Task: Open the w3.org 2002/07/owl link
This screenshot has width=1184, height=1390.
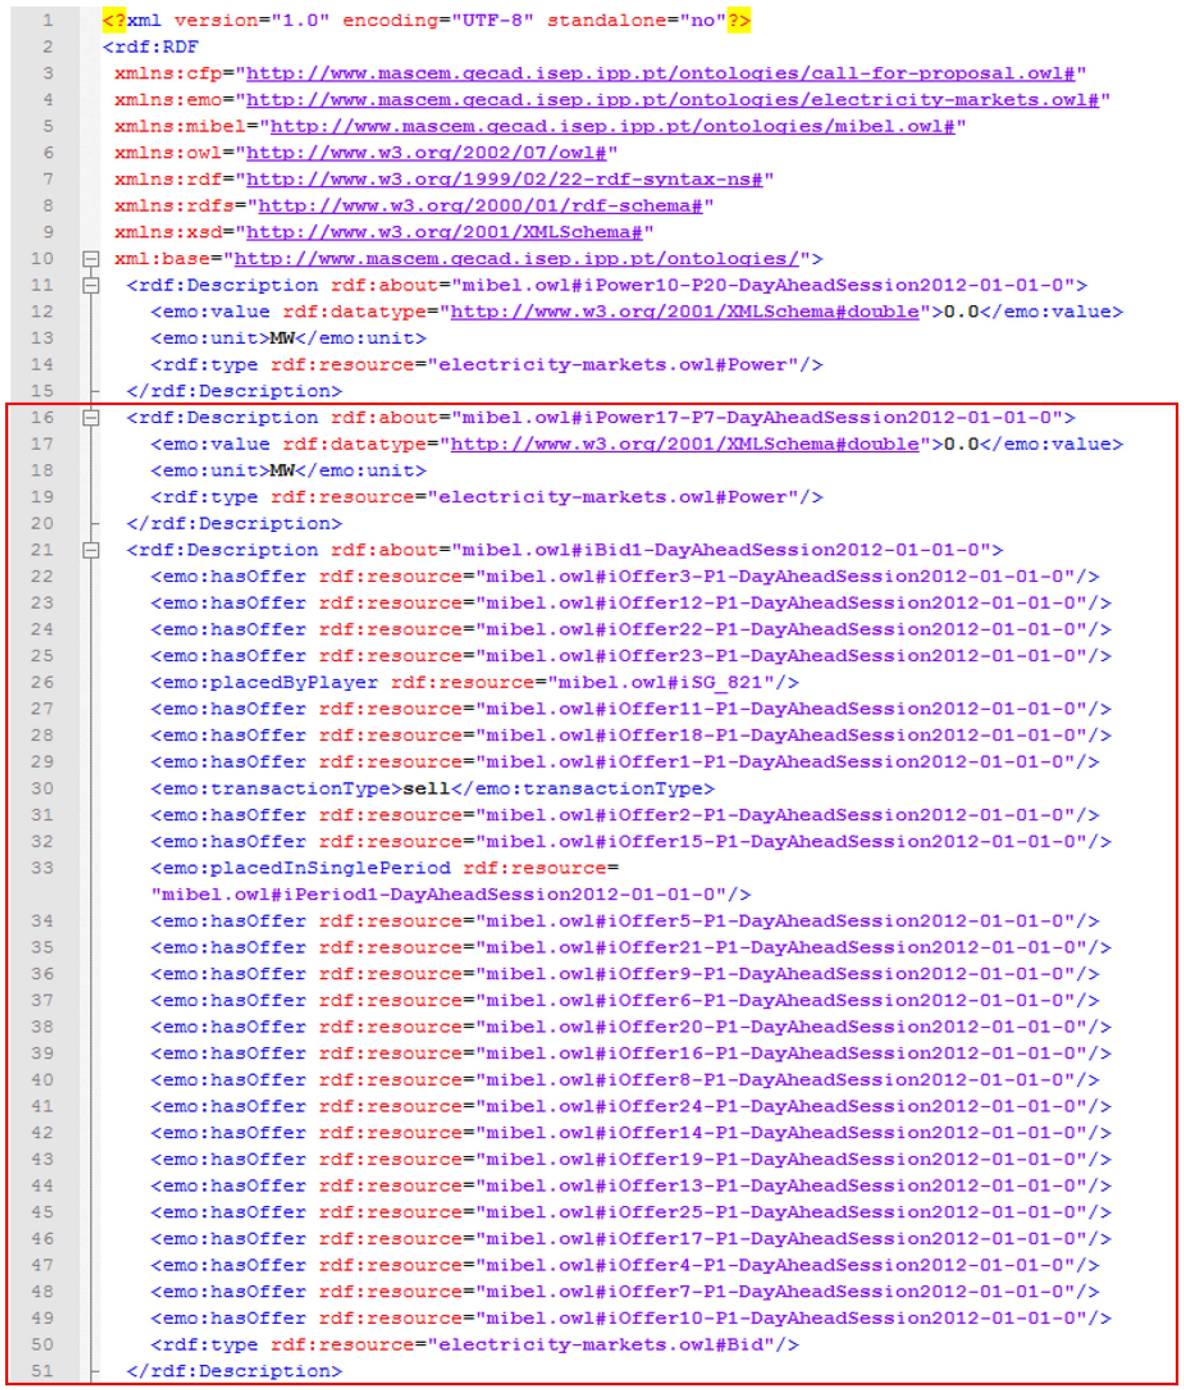Action: tap(426, 153)
